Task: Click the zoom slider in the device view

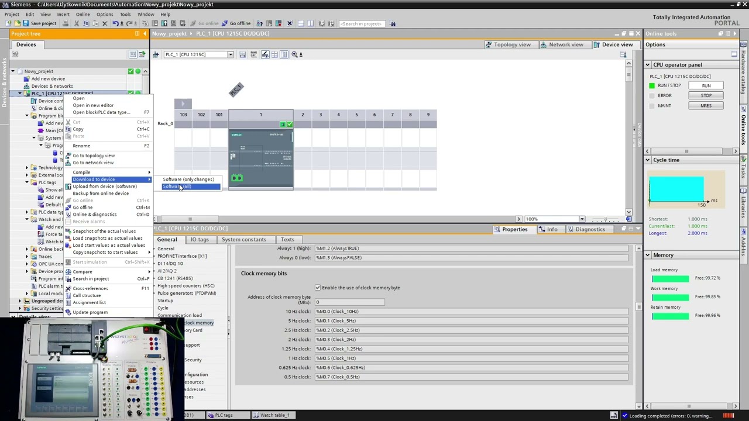Action: coord(606,219)
